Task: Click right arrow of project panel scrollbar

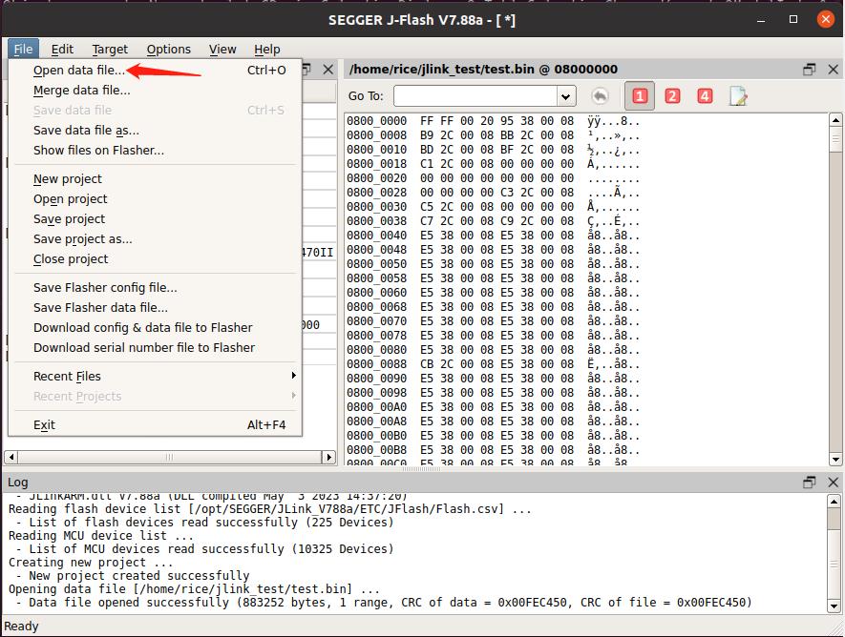Action: click(328, 458)
